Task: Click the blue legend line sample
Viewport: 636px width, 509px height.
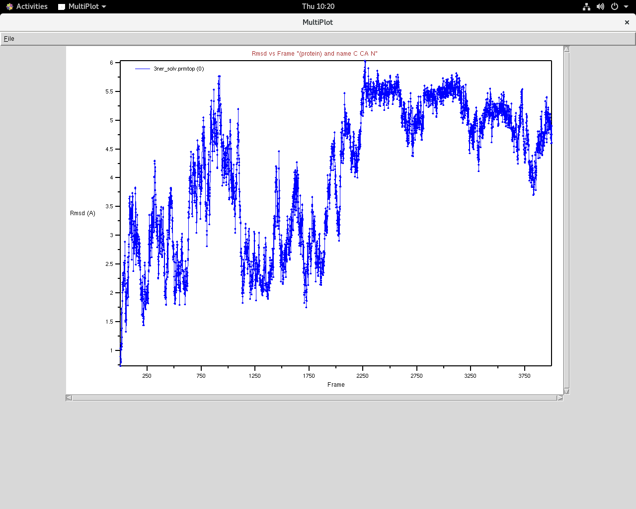Action: tap(143, 69)
